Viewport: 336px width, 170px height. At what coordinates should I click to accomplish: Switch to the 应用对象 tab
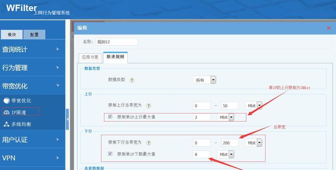(90, 57)
